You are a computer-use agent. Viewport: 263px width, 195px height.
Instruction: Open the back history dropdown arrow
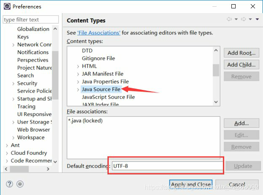[236, 19]
